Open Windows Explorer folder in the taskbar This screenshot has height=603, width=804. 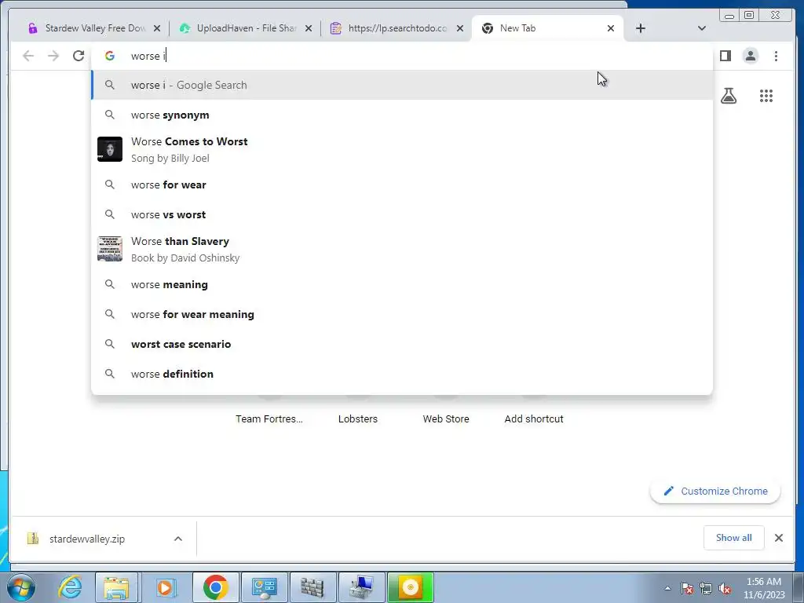(116, 587)
